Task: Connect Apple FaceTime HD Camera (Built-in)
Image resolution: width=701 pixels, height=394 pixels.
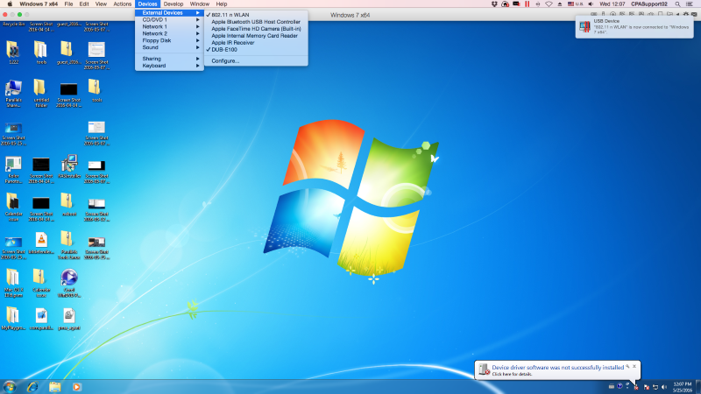Action: (256, 29)
